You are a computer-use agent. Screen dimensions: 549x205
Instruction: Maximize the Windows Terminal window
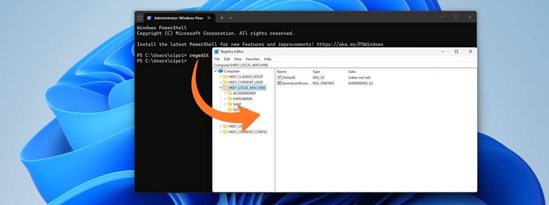[x=456, y=17]
